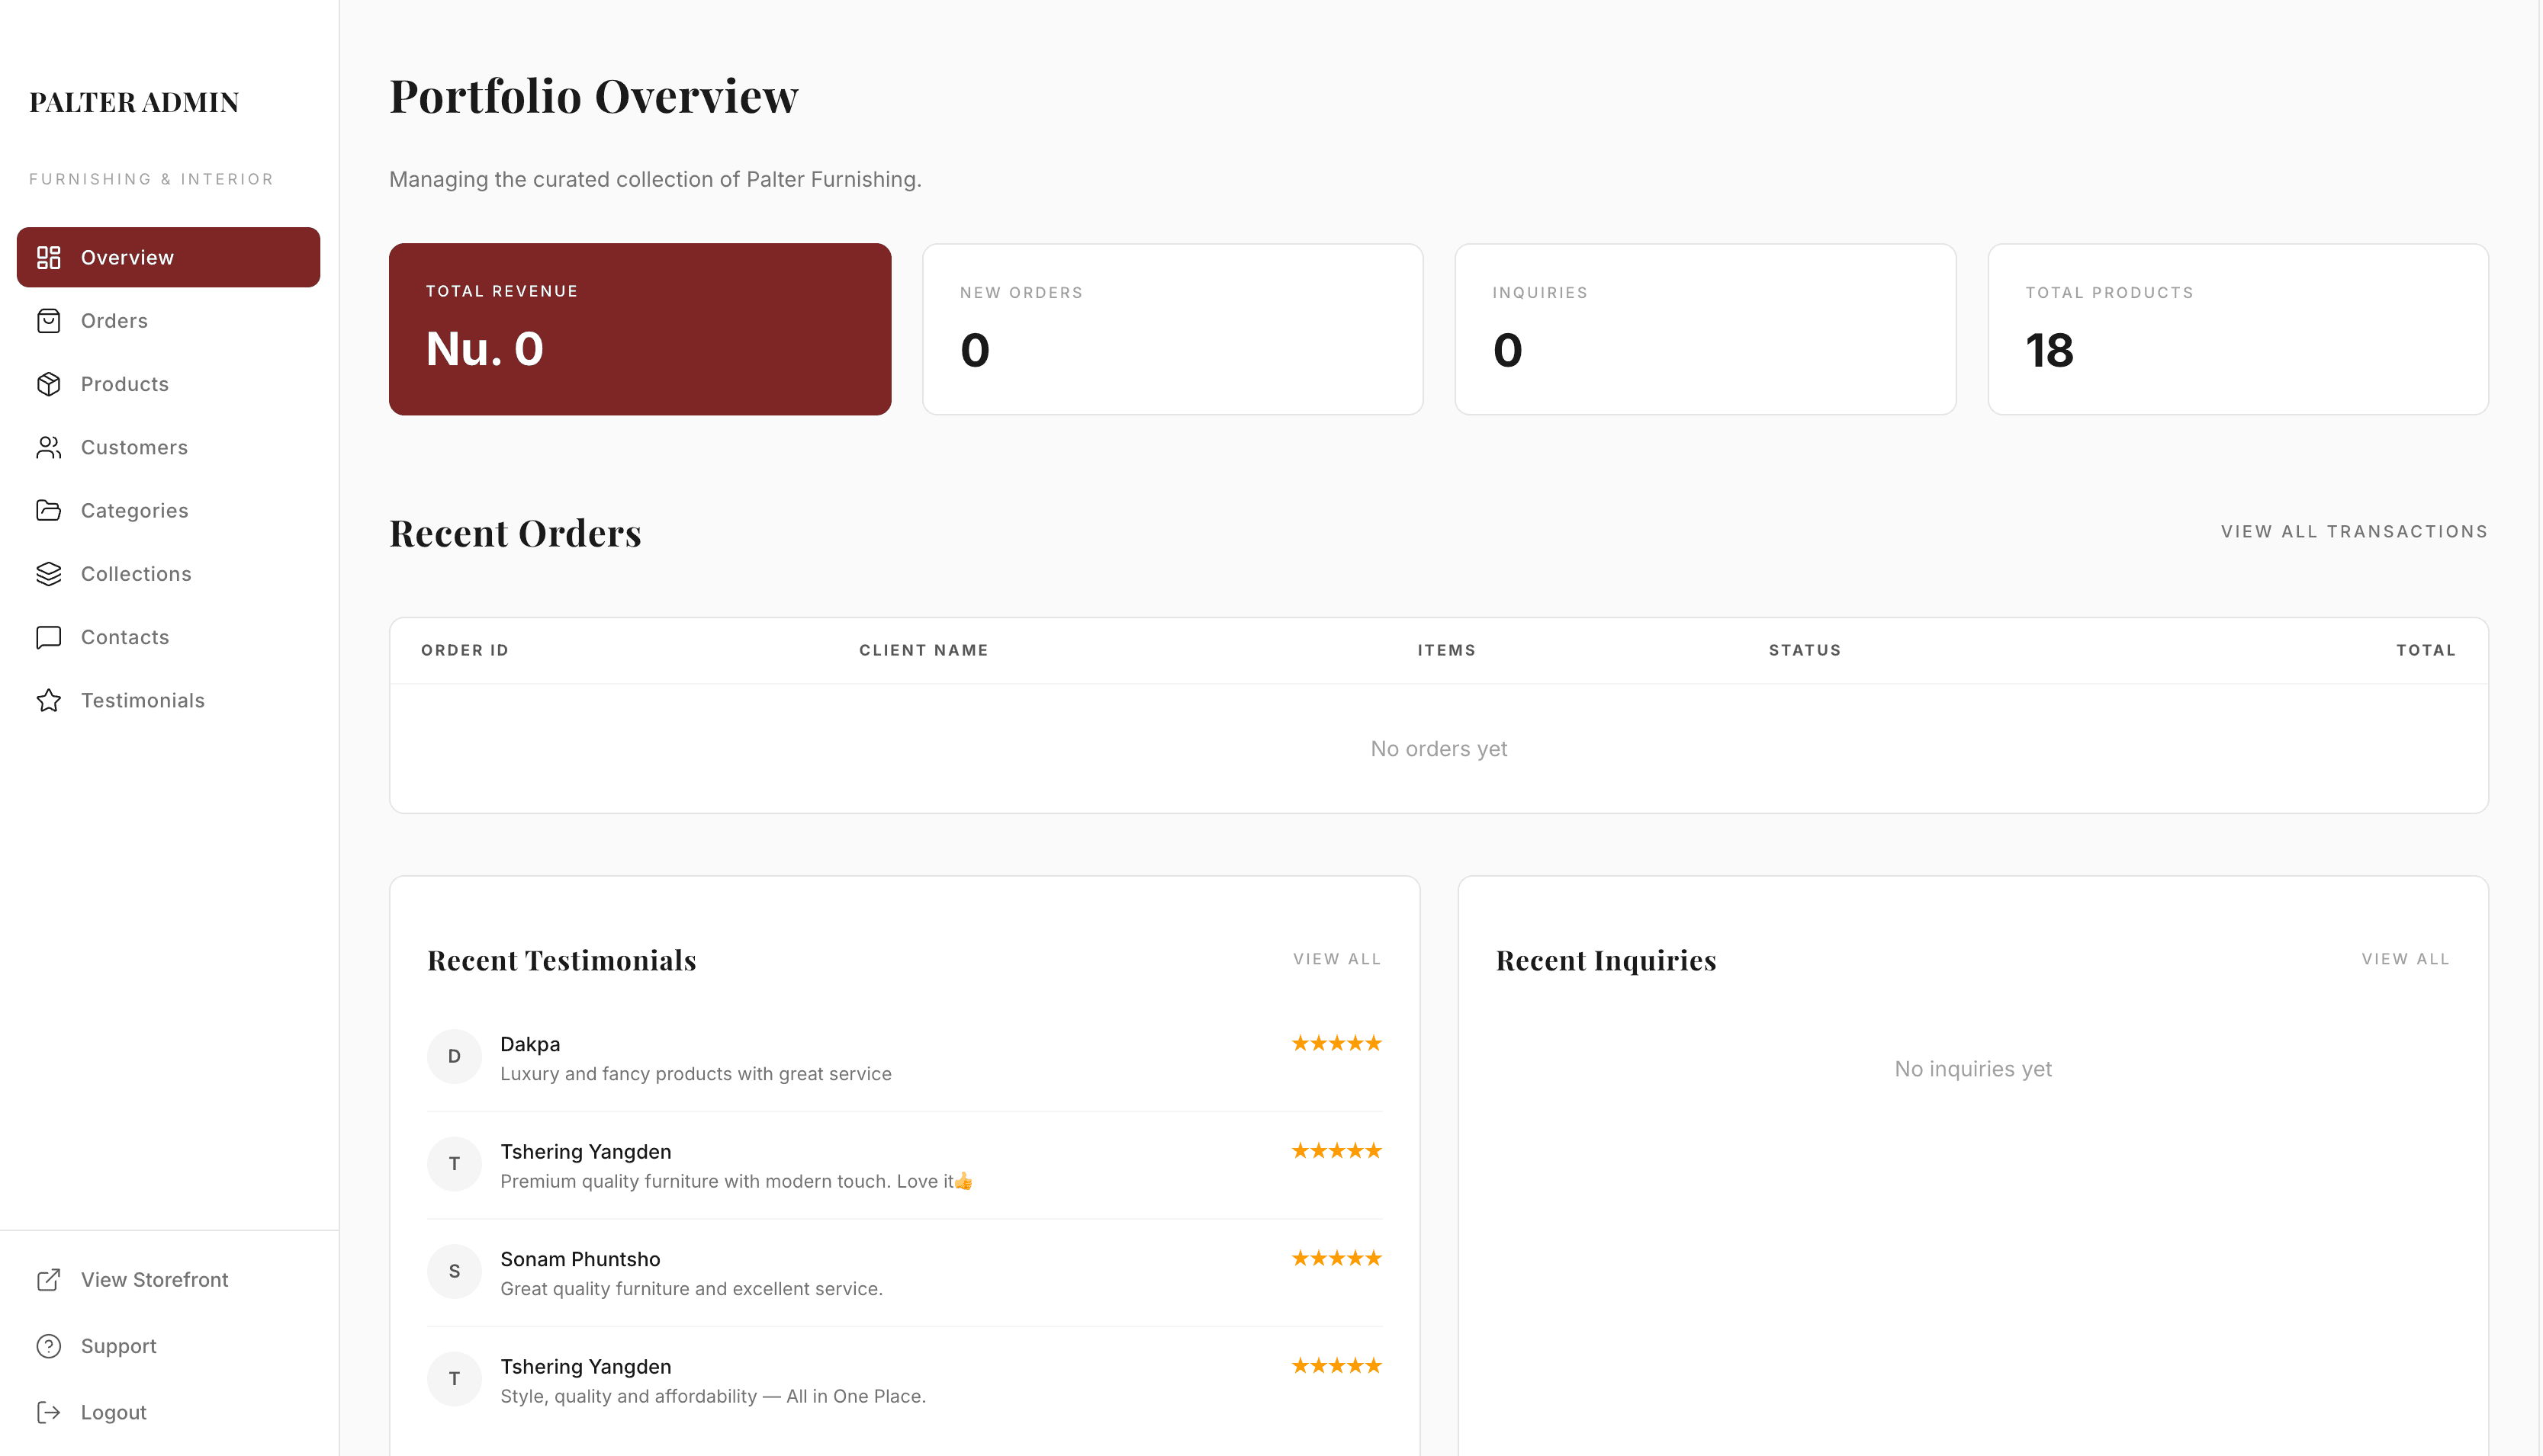This screenshot has height=1456, width=2543.
Task: Click the Support question mark icon
Action: pyautogui.click(x=48, y=1346)
